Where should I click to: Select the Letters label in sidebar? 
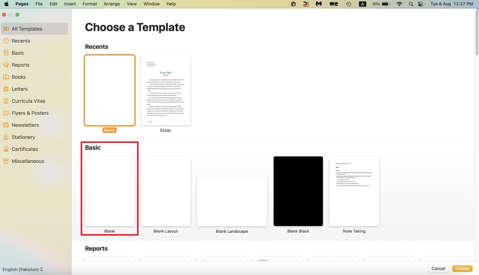(x=20, y=89)
